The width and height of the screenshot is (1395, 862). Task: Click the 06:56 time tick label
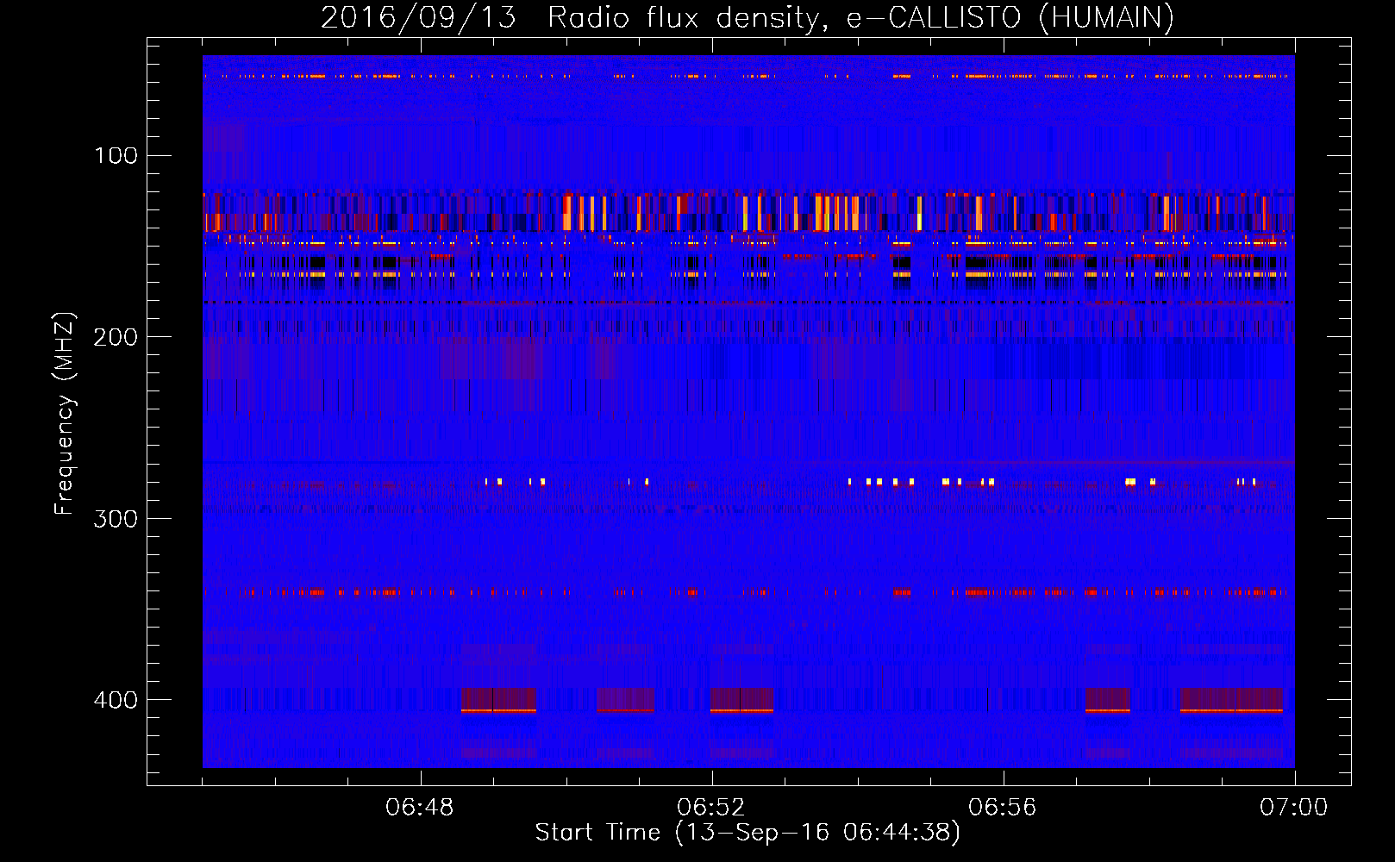click(x=1003, y=808)
